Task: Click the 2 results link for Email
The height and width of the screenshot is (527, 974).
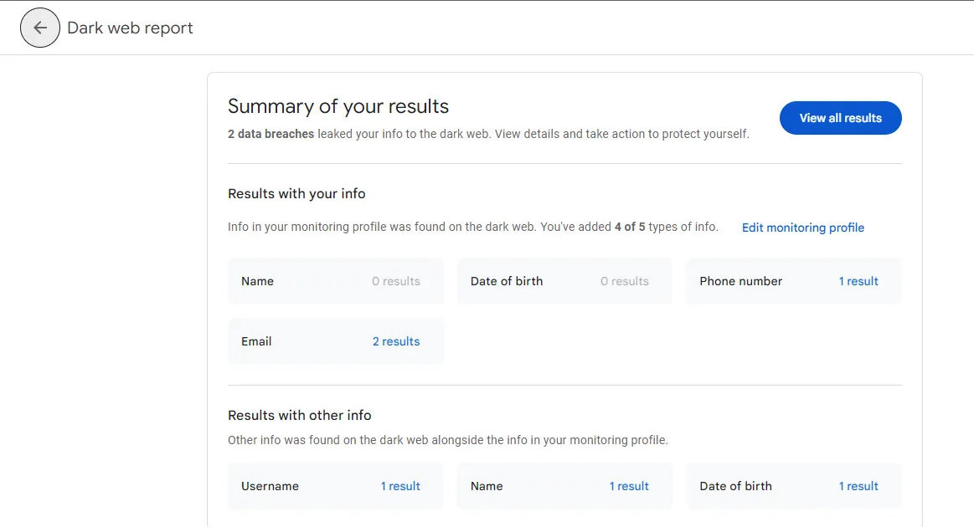Action: click(x=396, y=341)
